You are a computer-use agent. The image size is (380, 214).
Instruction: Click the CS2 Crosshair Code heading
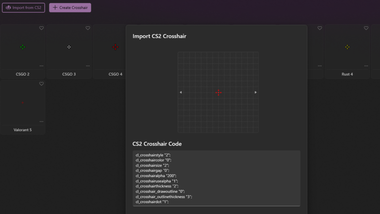point(157,144)
